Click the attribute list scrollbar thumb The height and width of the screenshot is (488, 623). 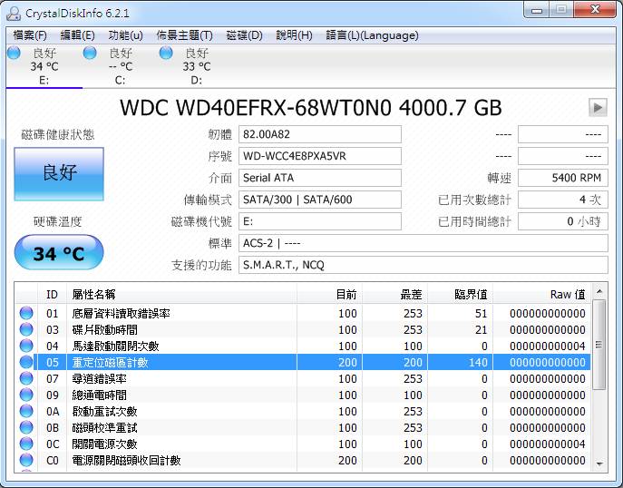599,345
